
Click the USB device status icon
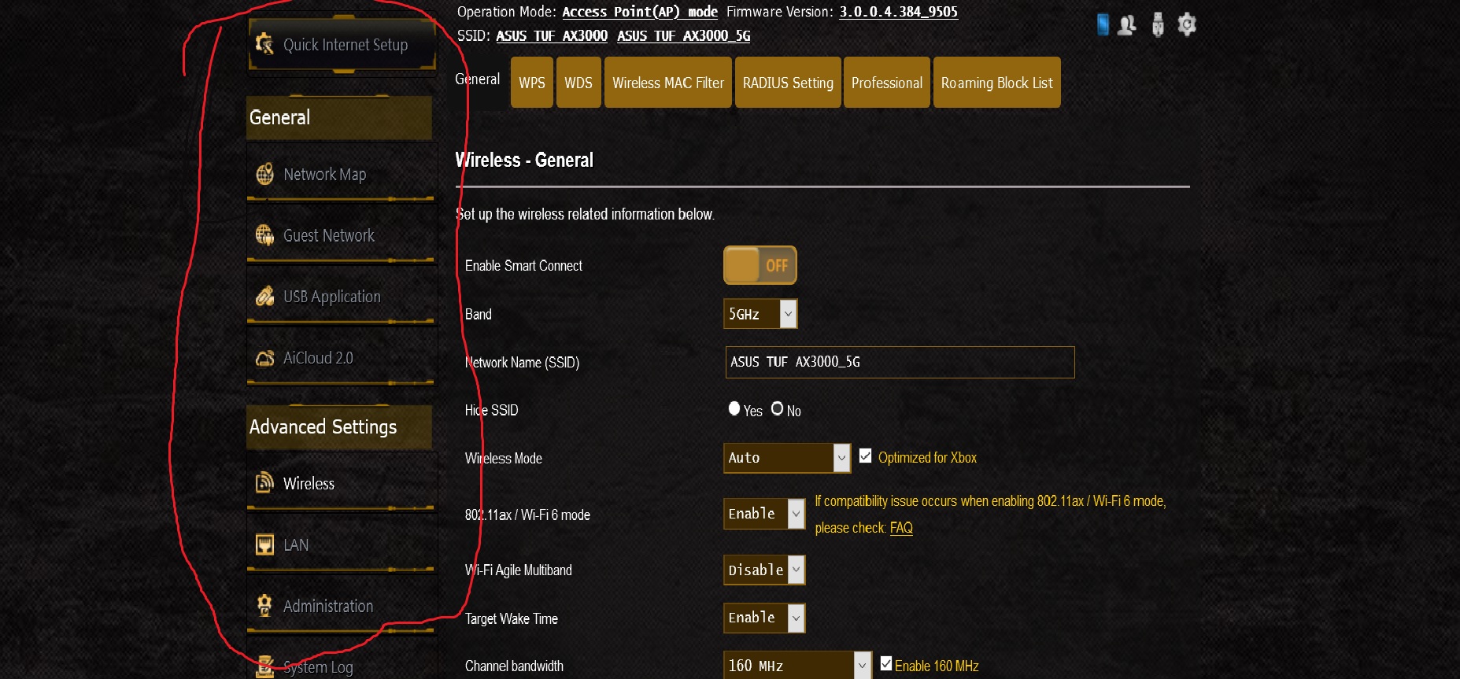1158,24
